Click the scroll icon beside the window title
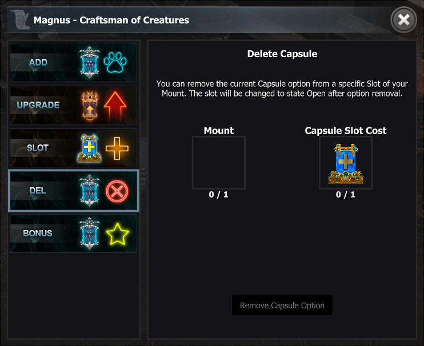This screenshot has height=346, width=424. 21,20
